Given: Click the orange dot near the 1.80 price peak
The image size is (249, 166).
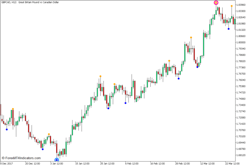Looking at the screenshot, I should point(191,37).
